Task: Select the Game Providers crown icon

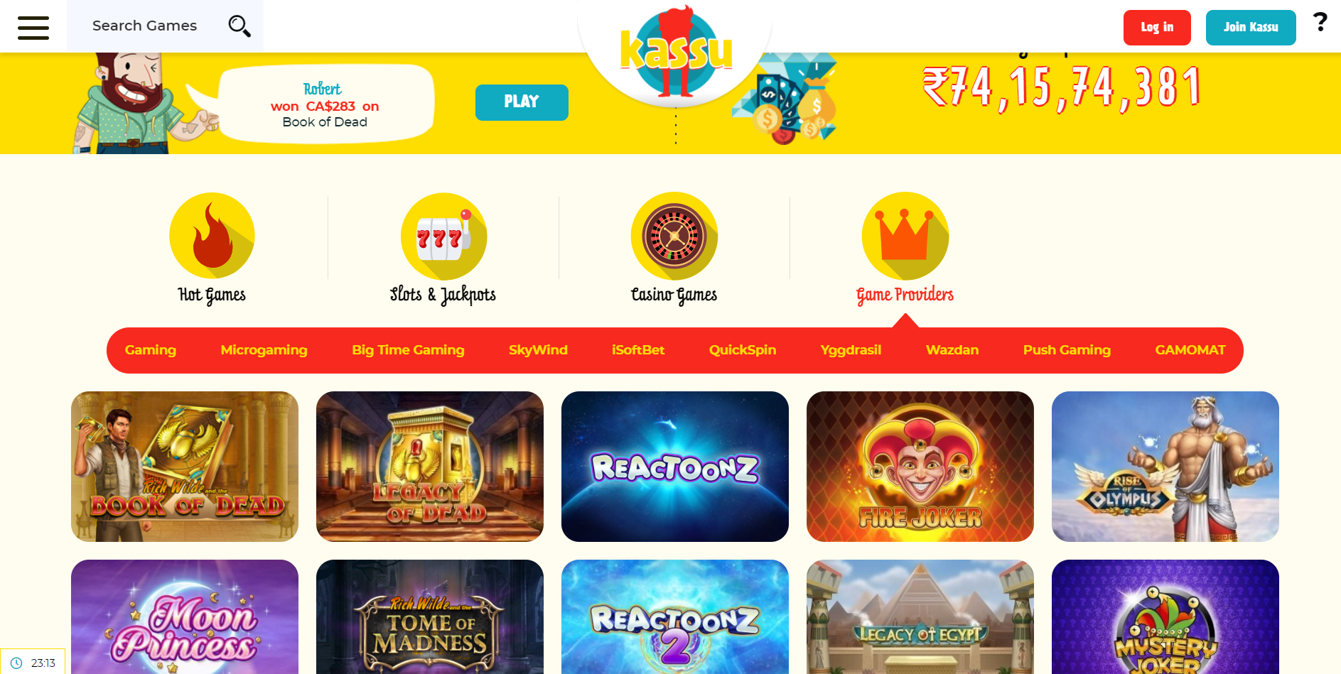Action: click(x=905, y=236)
